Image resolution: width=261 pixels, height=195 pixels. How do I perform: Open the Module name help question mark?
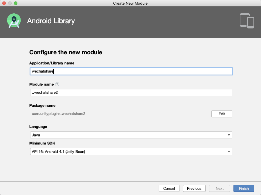point(57,84)
